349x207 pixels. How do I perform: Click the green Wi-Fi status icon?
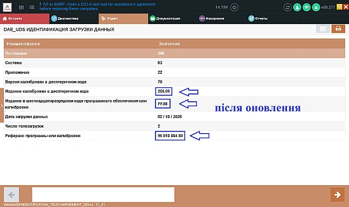pyautogui.click(x=306, y=7)
